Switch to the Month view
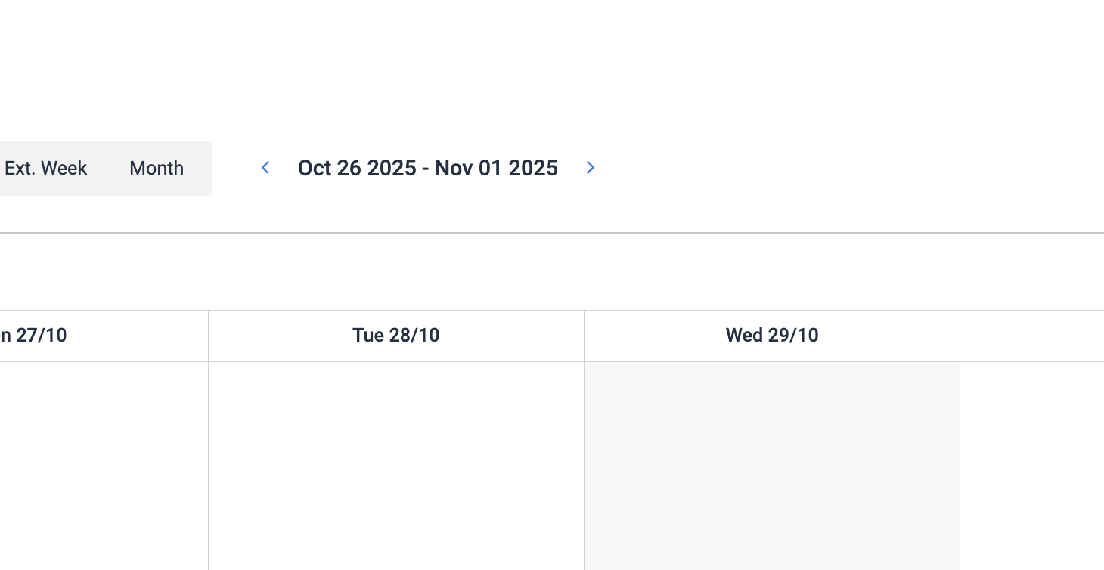The image size is (1104, 570). [157, 168]
